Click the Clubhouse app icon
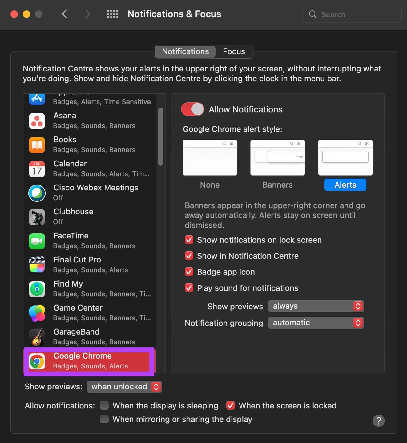Viewport: 407px width, 443px height. [x=37, y=217]
